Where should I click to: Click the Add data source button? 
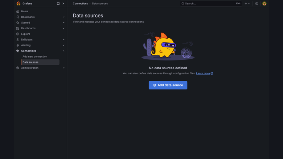[x=168, y=85]
